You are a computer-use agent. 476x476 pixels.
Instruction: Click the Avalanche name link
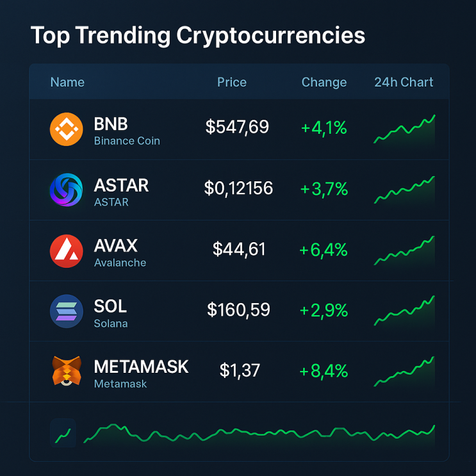point(120,263)
